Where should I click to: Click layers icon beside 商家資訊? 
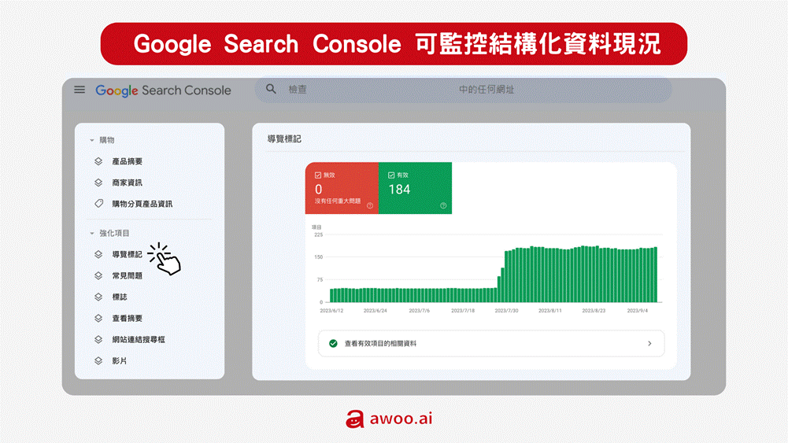tap(98, 183)
